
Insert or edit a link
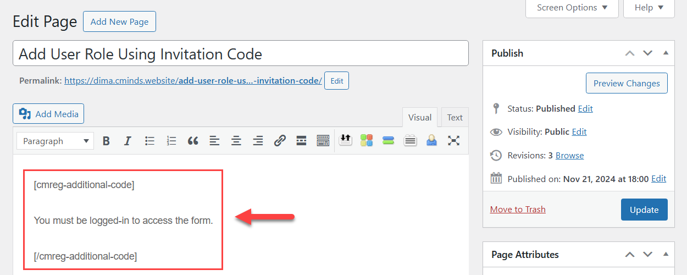click(x=280, y=141)
